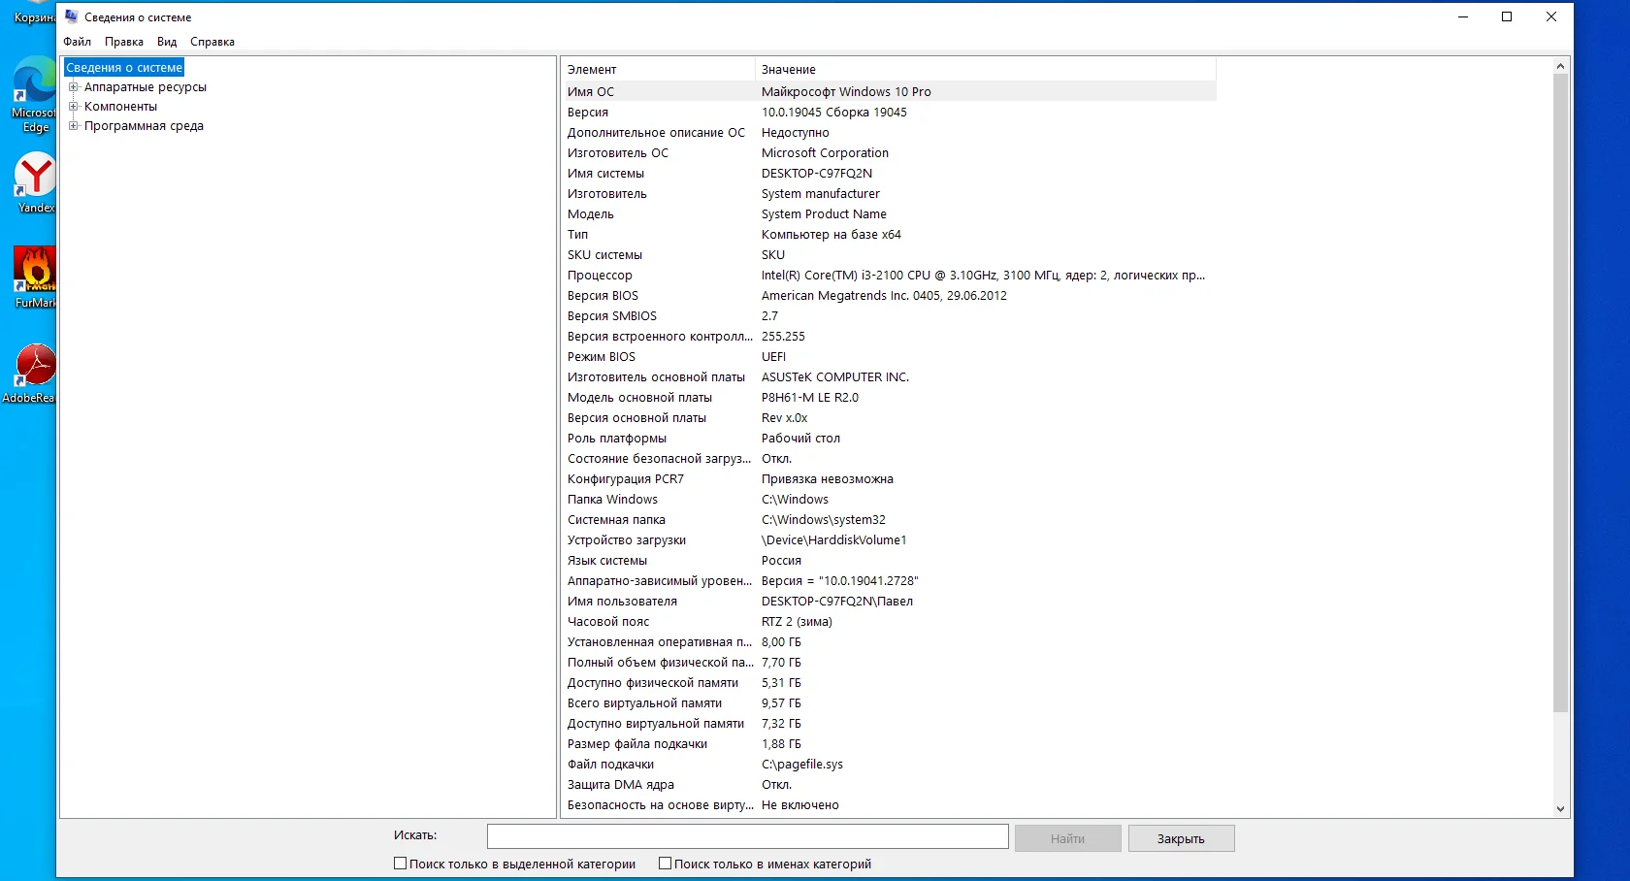The image size is (1630, 881).
Task: Open the Вид menu
Action: [x=167, y=42]
